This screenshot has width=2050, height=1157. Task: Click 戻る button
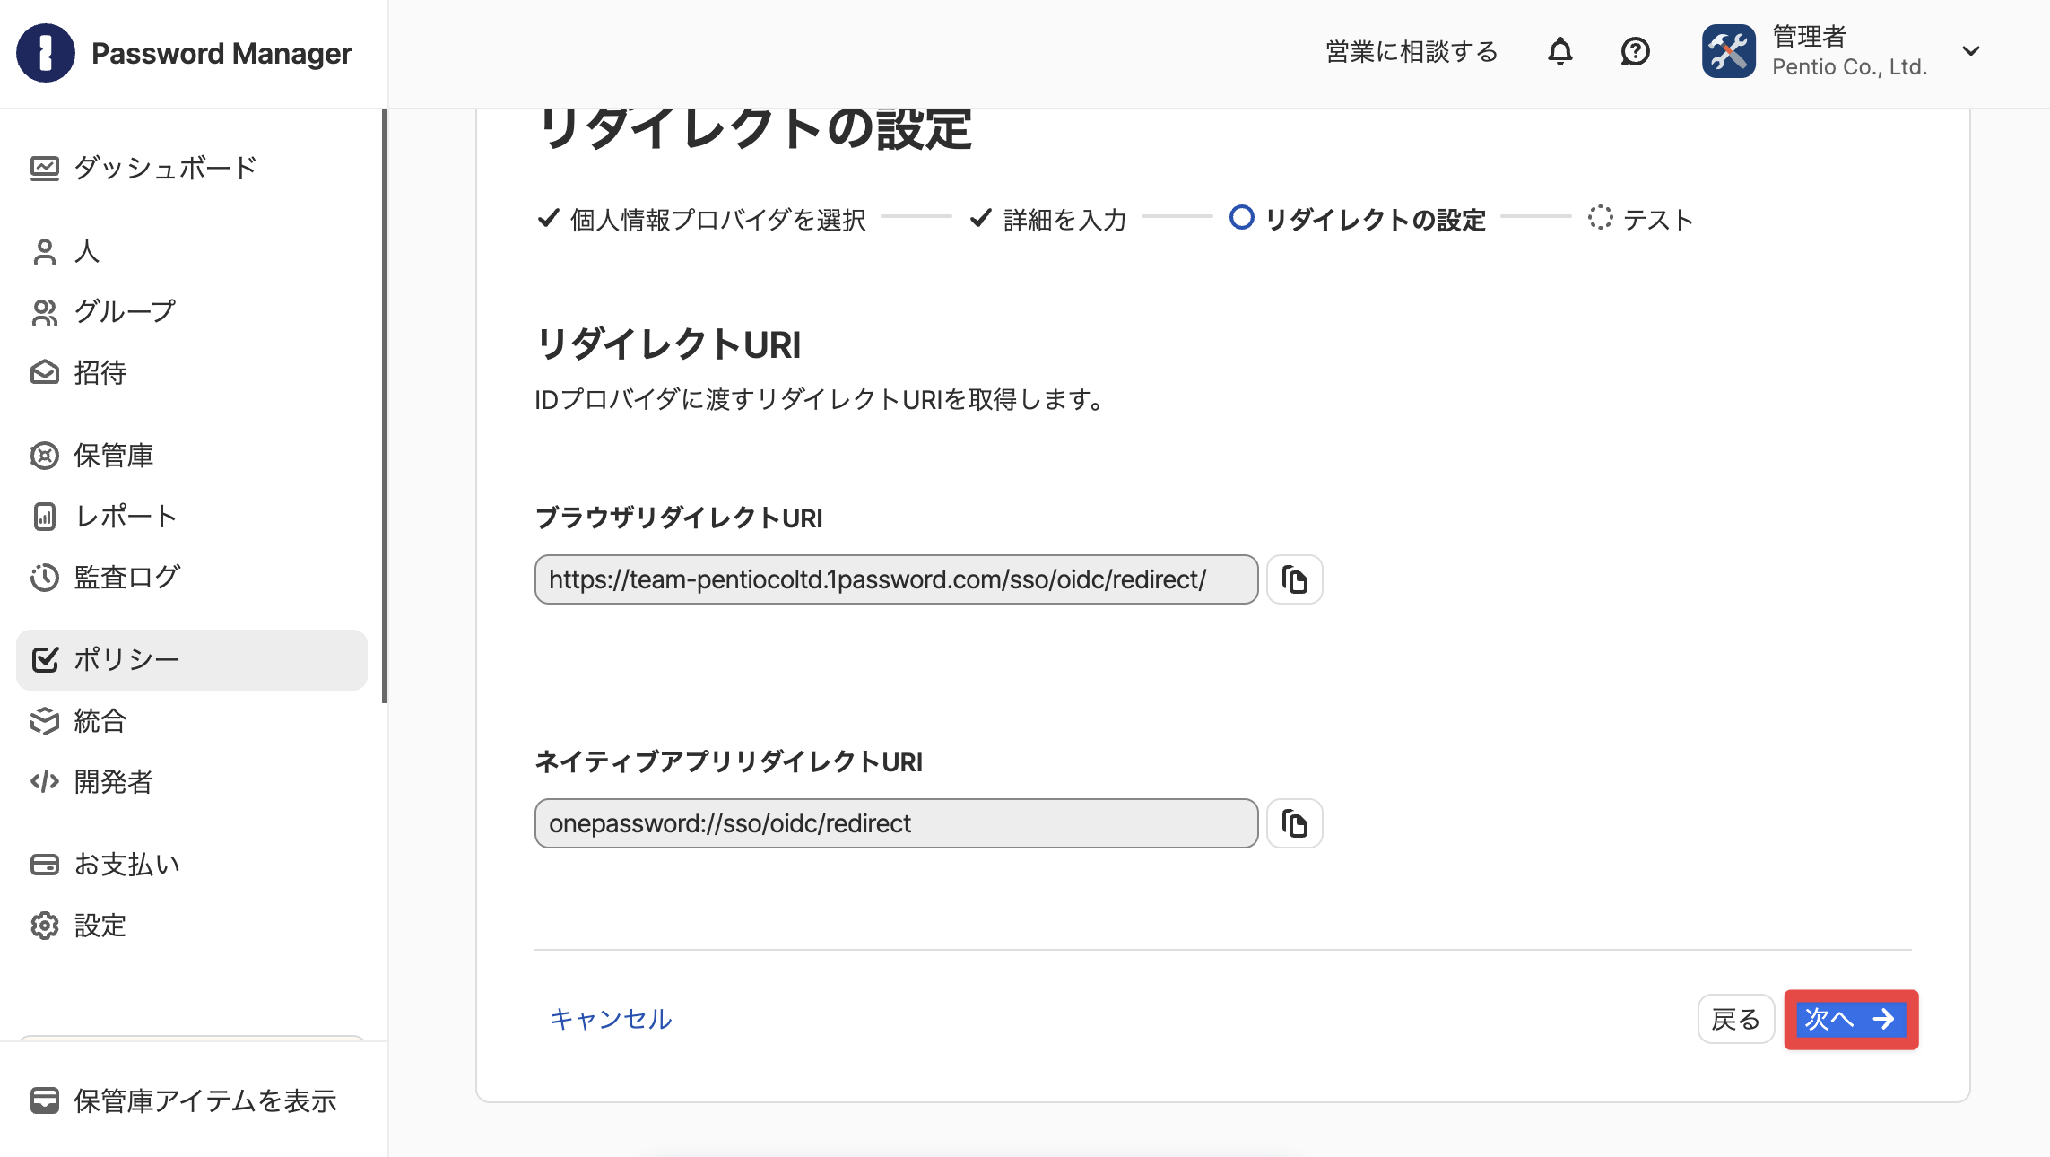pos(1736,1019)
